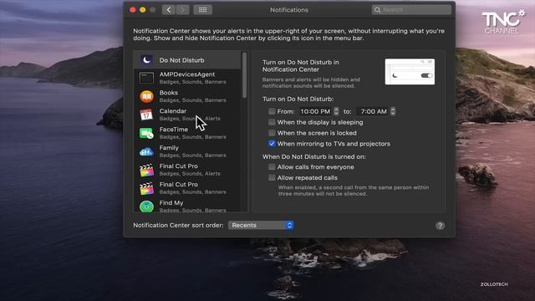Click the Final Cut Pro icon with Banners

pos(147,188)
